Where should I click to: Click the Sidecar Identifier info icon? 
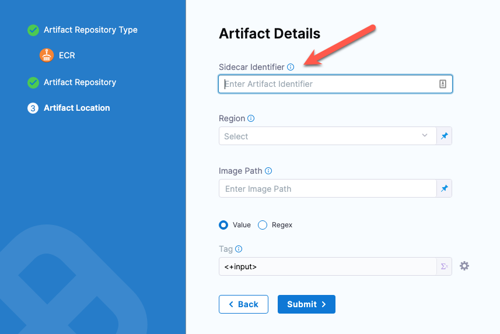click(x=291, y=67)
